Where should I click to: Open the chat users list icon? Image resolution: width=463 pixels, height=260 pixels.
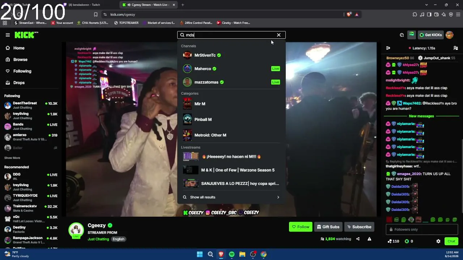coord(455,48)
